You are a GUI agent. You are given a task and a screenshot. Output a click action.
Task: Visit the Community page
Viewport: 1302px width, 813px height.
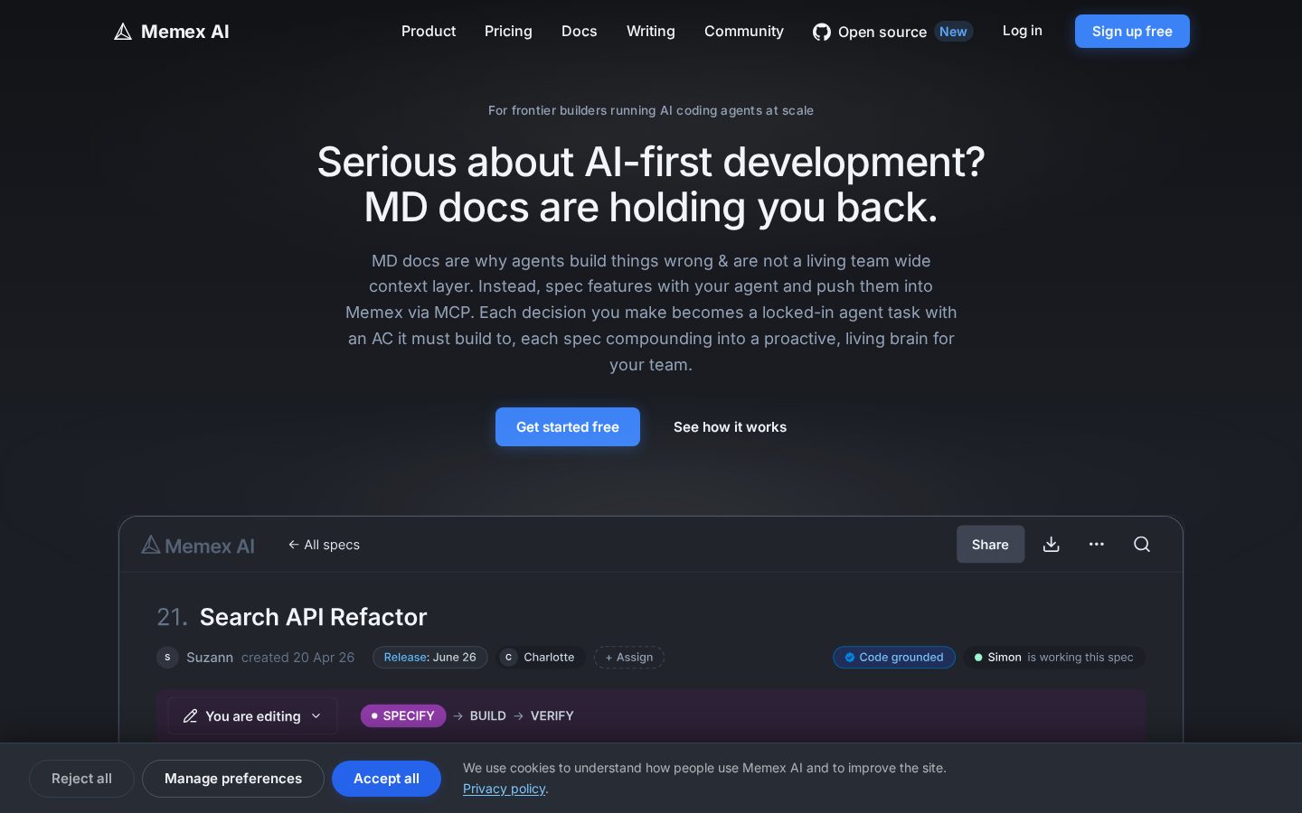tap(744, 31)
